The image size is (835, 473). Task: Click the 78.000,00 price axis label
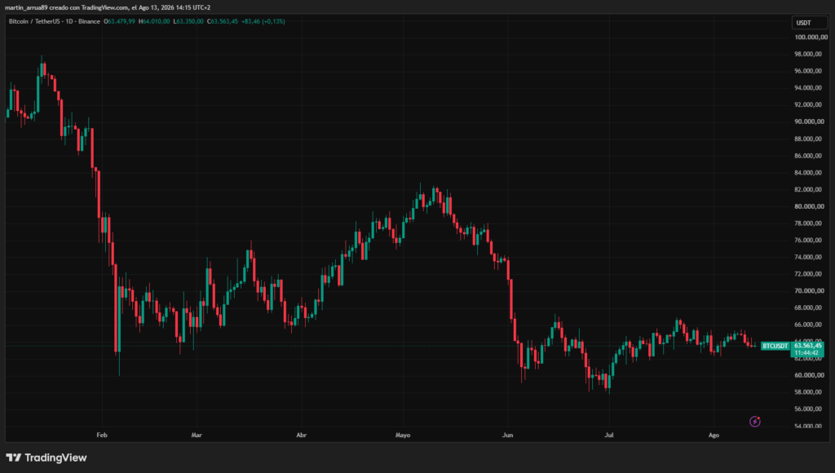[x=808, y=223]
